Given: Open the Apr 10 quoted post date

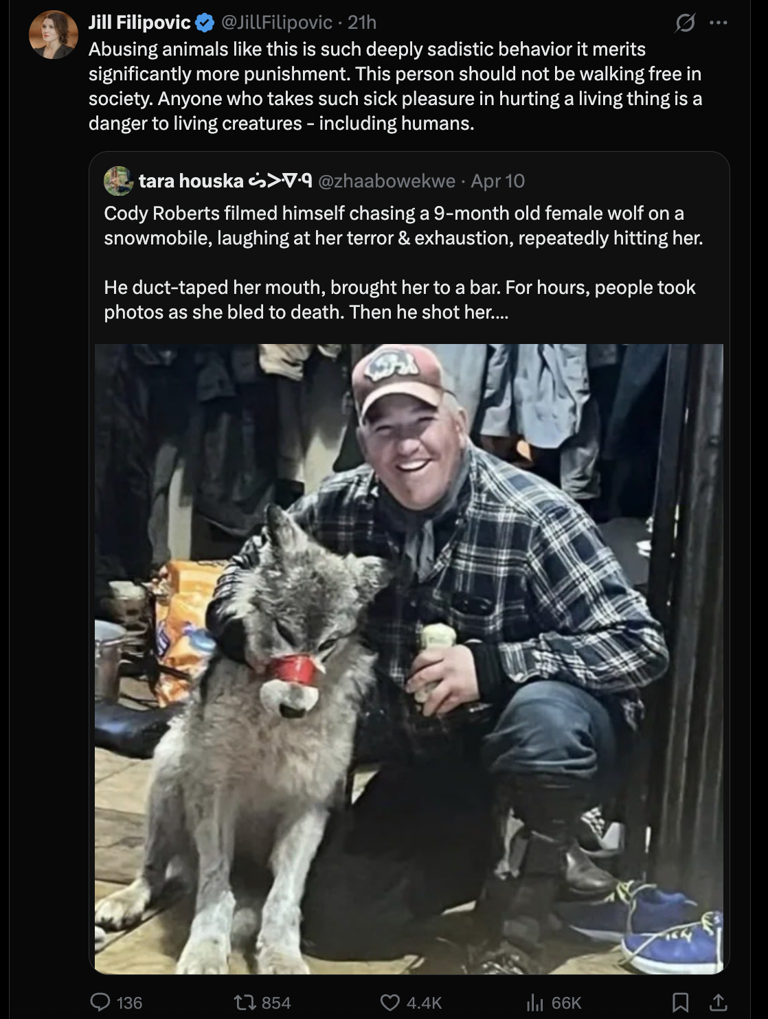Looking at the screenshot, I should coord(498,181).
